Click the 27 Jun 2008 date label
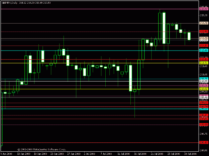209x156 pixels. [x=74, y=154]
